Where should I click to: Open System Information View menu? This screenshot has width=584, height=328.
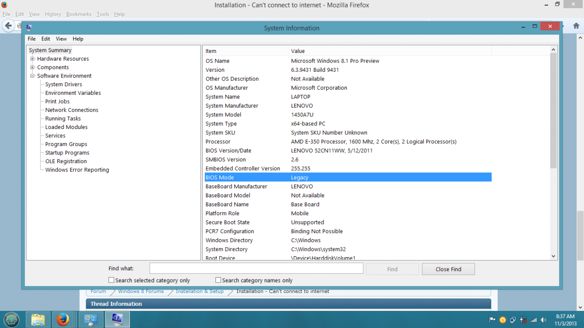pyautogui.click(x=61, y=39)
